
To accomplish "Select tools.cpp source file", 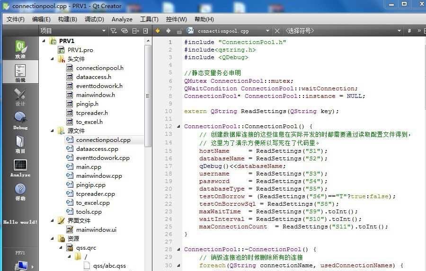I will coord(89,212).
